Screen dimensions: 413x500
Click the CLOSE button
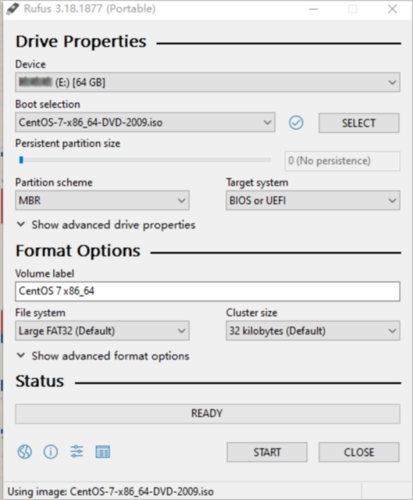(359, 452)
